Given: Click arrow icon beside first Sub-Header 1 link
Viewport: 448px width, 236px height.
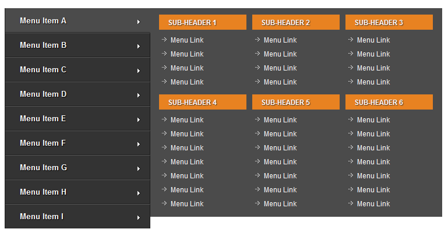Looking at the screenshot, I should tap(164, 40).
